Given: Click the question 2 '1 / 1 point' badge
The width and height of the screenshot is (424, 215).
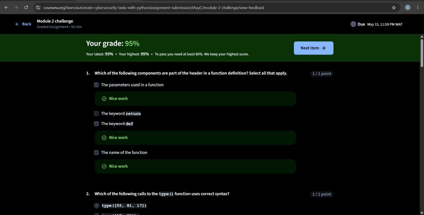Looking at the screenshot, I should pyautogui.click(x=322, y=194).
